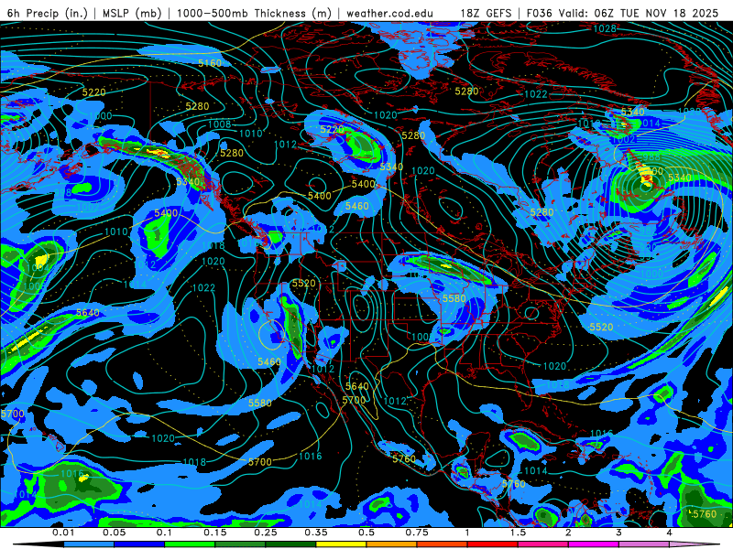Click the '1002' pressure label on blue
This screenshot has height=549, width=733.
pyautogui.click(x=623, y=139)
